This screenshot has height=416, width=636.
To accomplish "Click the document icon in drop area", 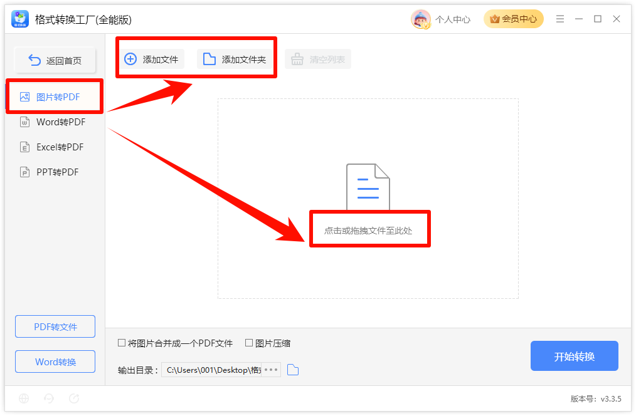I will pos(368,187).
